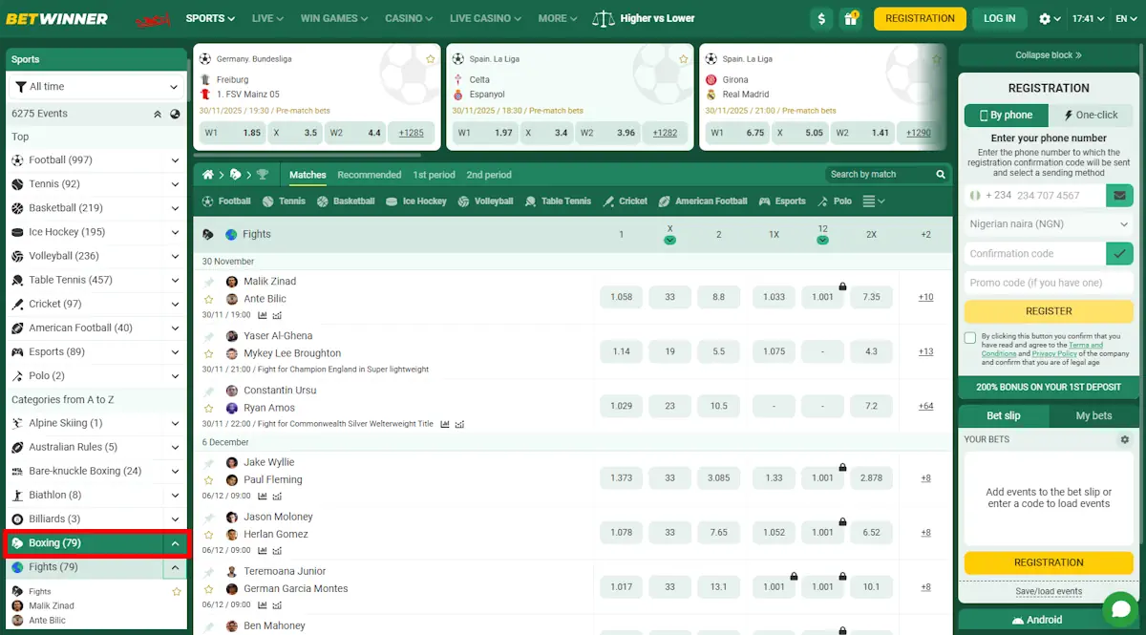Collapse the Boxing category in the sidebar
This screenshot has height=635, width=1146.
[x=173, y=541]
